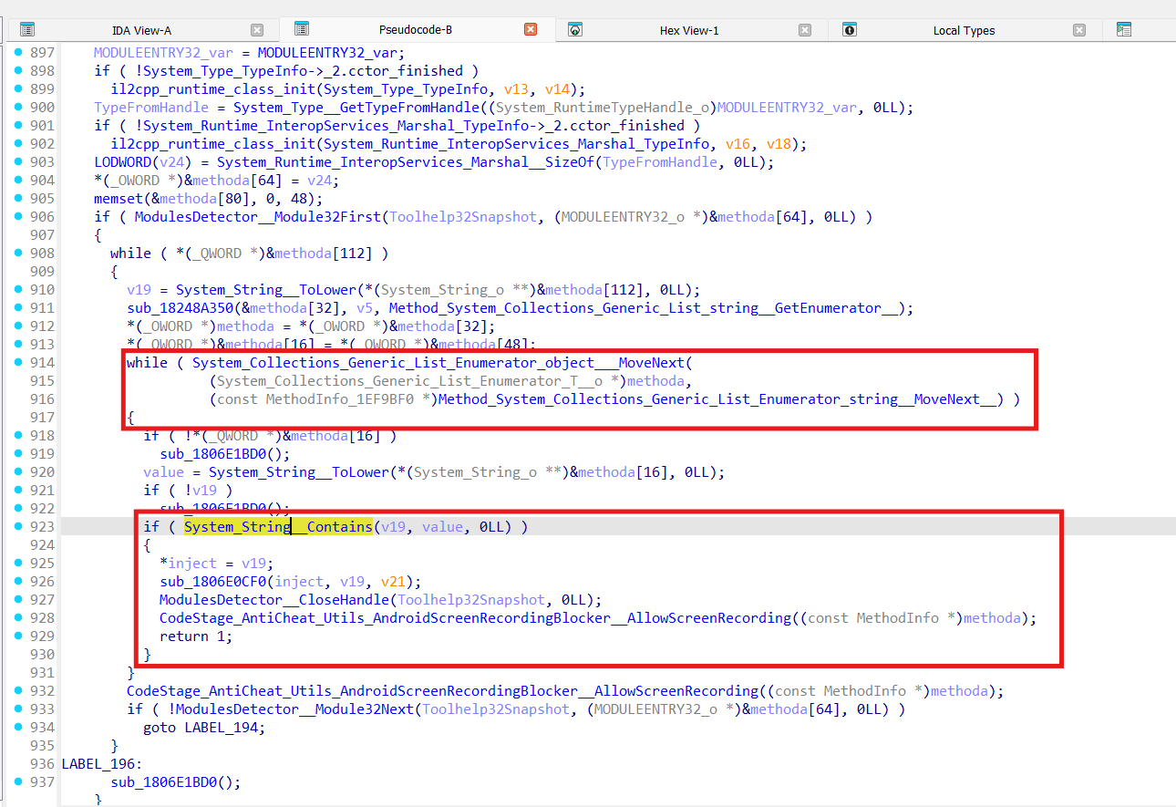The image size is (1176, 807).
Task: Switch to the Hex View-1 tab
Action: [688, 30]
